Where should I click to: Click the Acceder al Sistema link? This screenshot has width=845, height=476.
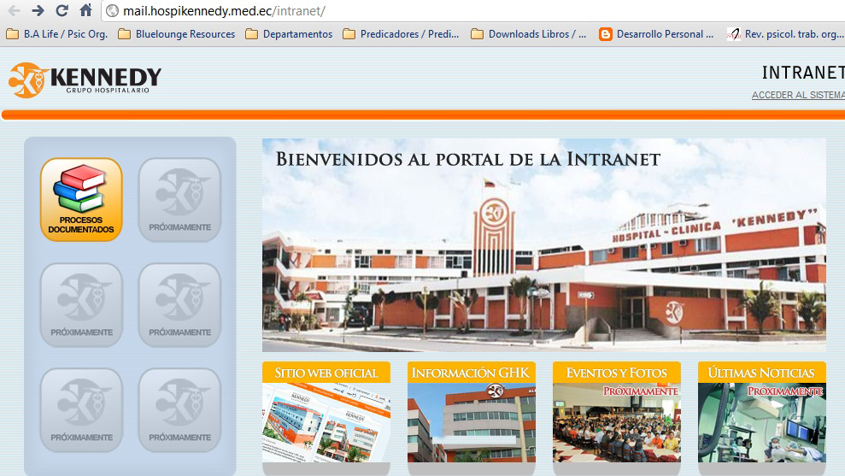click(798, 95)
